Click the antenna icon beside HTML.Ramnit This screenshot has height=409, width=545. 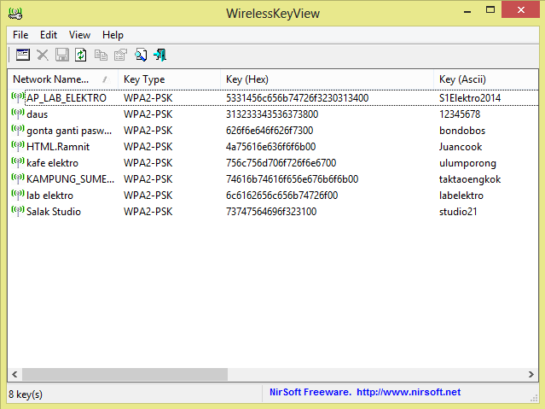(18, 146)
